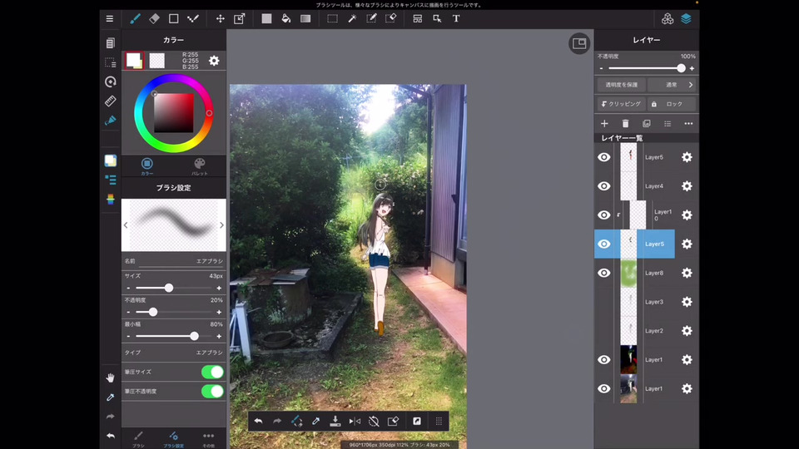Open rotate canvas icon in left sidebar
This screenshot has width=799, height=449.
(x=110, y=82)
